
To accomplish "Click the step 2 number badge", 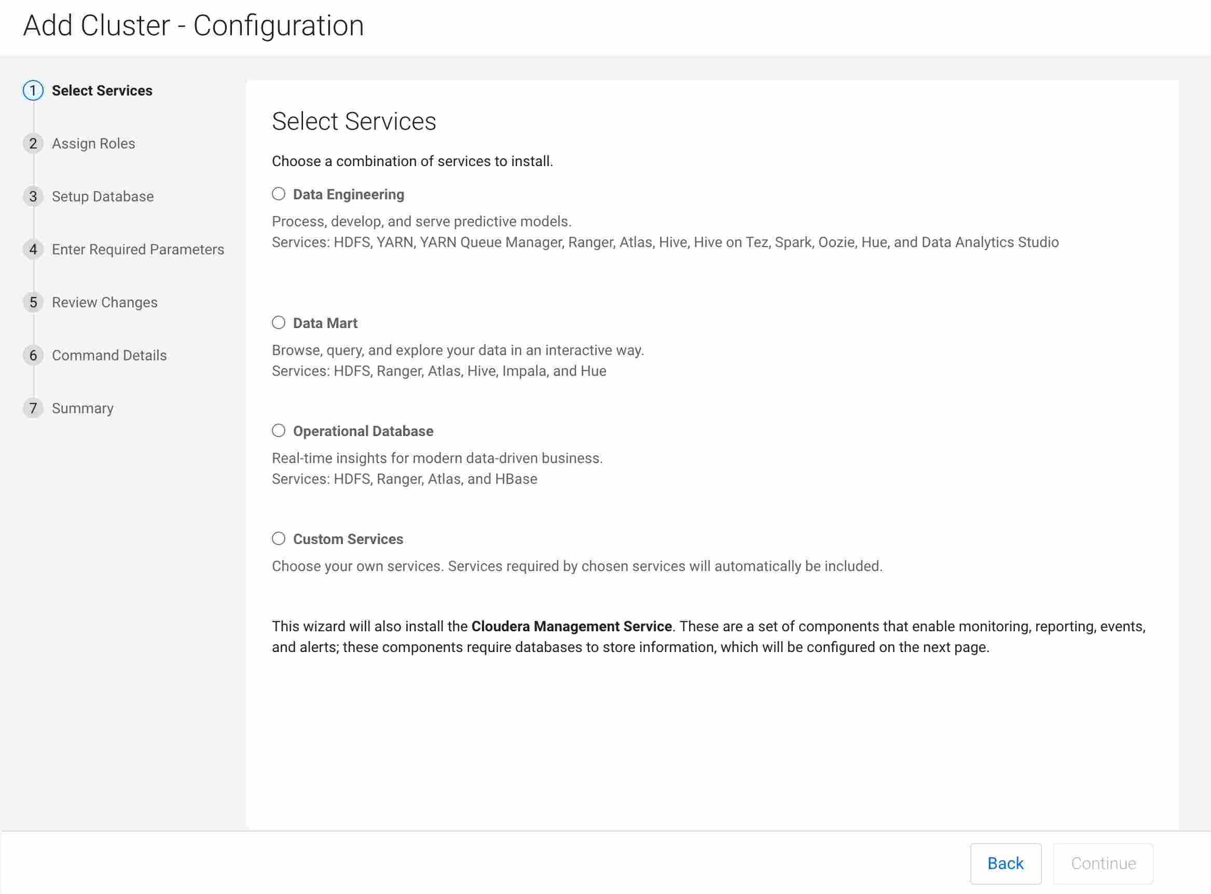I will tap(33, 143).
